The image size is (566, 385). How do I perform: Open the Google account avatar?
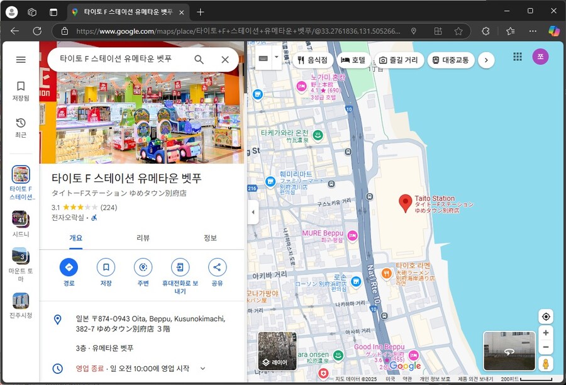[540, 57]
